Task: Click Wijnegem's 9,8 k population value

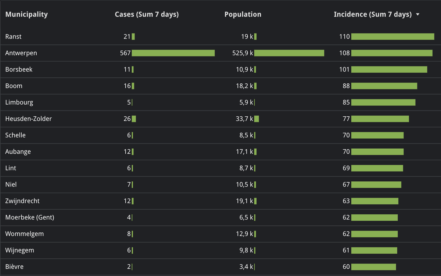Action: point(247,250)
